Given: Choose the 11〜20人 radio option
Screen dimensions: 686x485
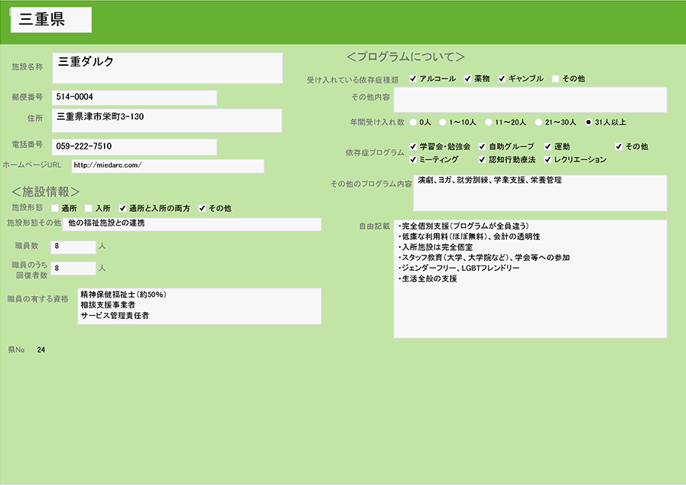Looking at the screenshot, I should (489, 122).
